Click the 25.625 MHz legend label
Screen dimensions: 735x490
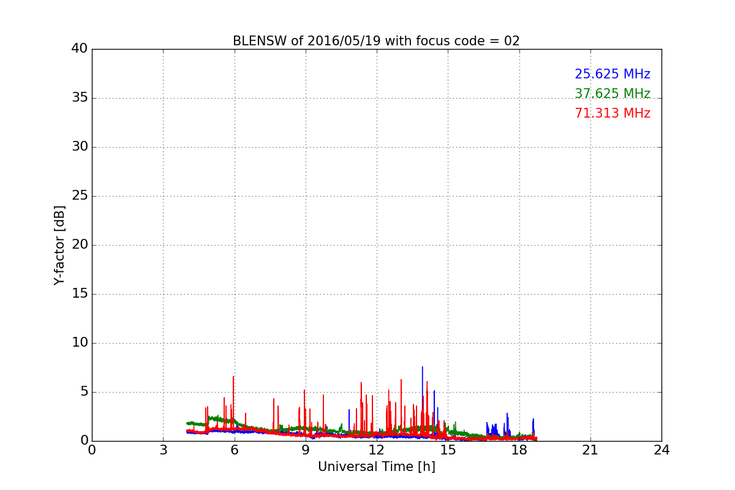point(612,74)
